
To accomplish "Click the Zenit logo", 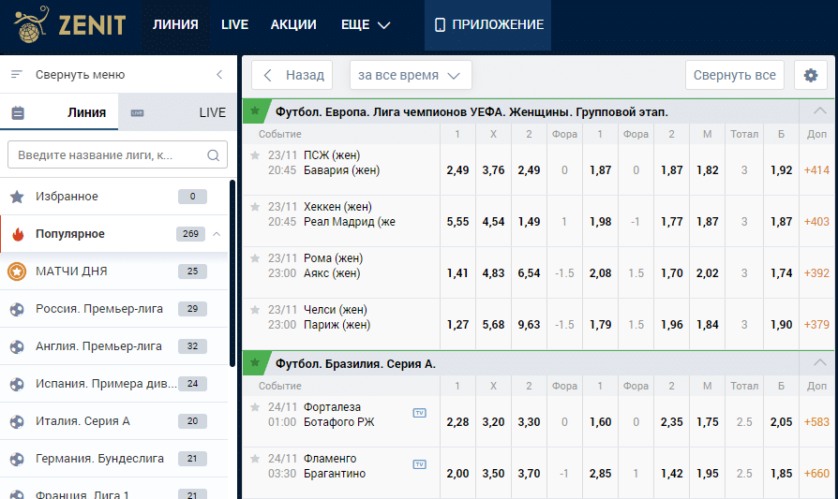I will [70, 24].
